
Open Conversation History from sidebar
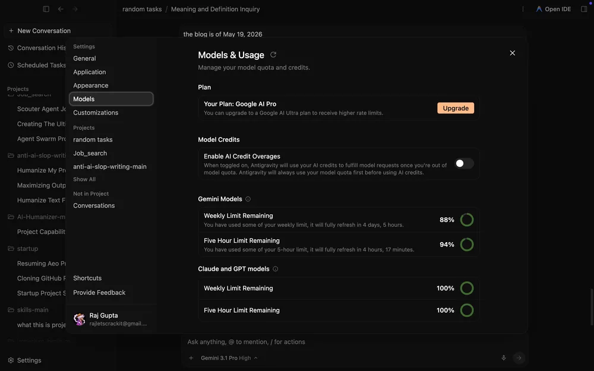(x=37, y=47)
